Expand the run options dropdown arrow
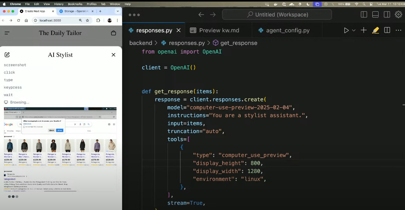The image size is (405, 210). [x=354, y=30]
